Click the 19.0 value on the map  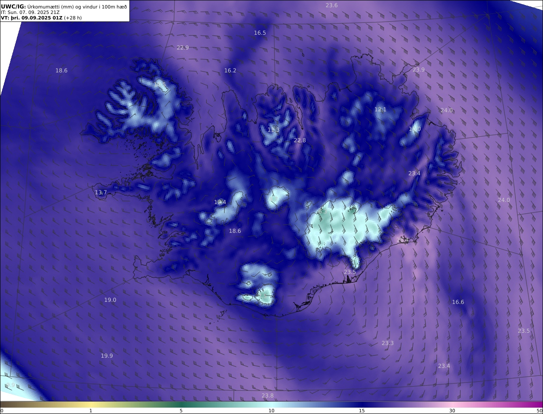point(110,300)
